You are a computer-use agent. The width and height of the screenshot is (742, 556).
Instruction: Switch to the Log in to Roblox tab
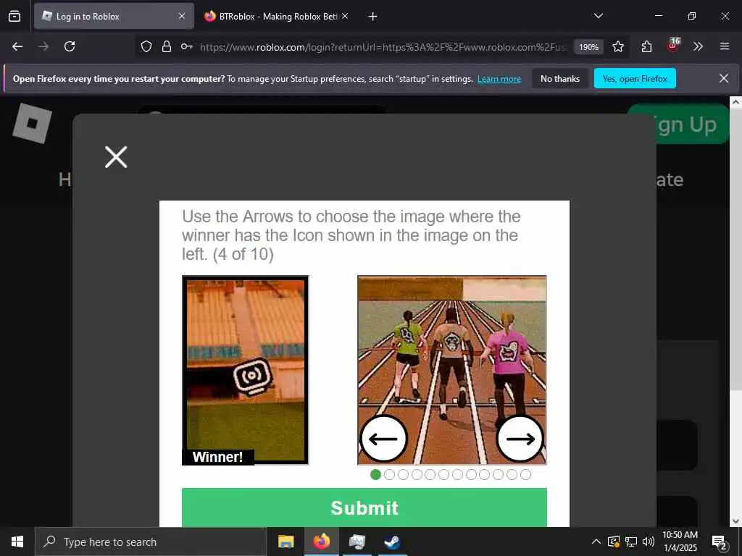pos(114,17)
